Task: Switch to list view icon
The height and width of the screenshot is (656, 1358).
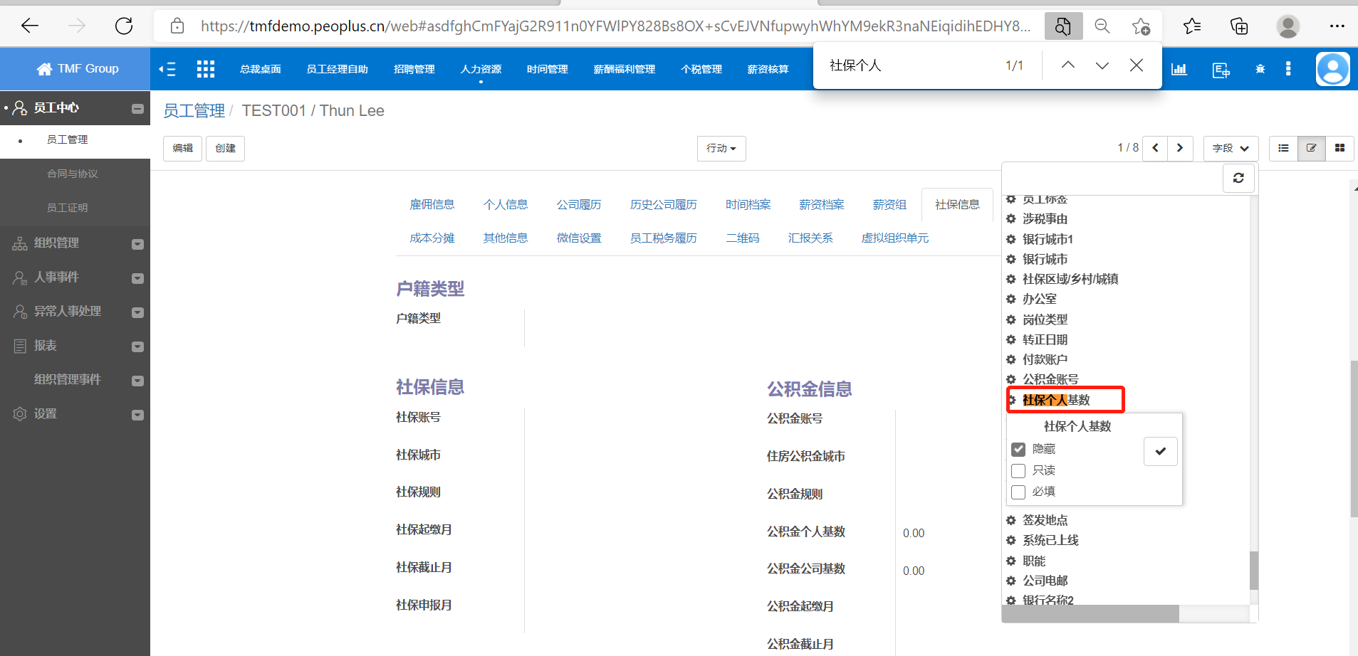Action: (1283, 148)
